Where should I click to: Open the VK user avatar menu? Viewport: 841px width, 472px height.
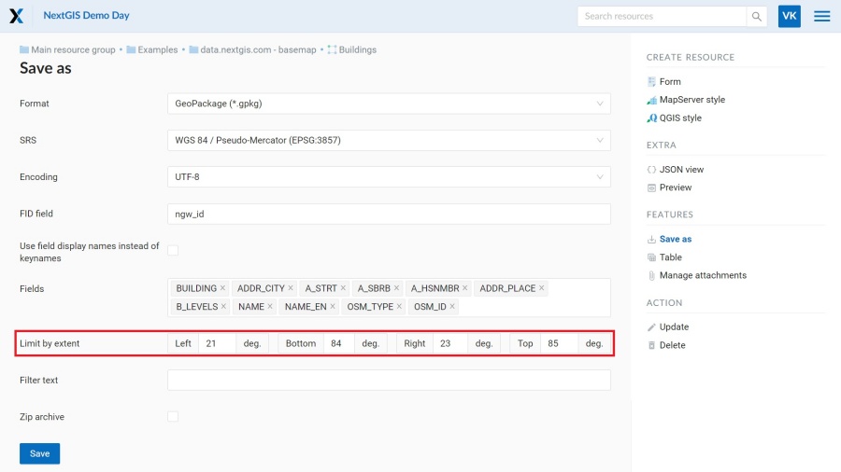789,16
